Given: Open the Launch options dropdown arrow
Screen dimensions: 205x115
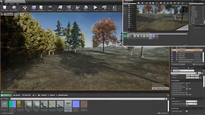Looking at the screenshot, I should pos(109,8).
